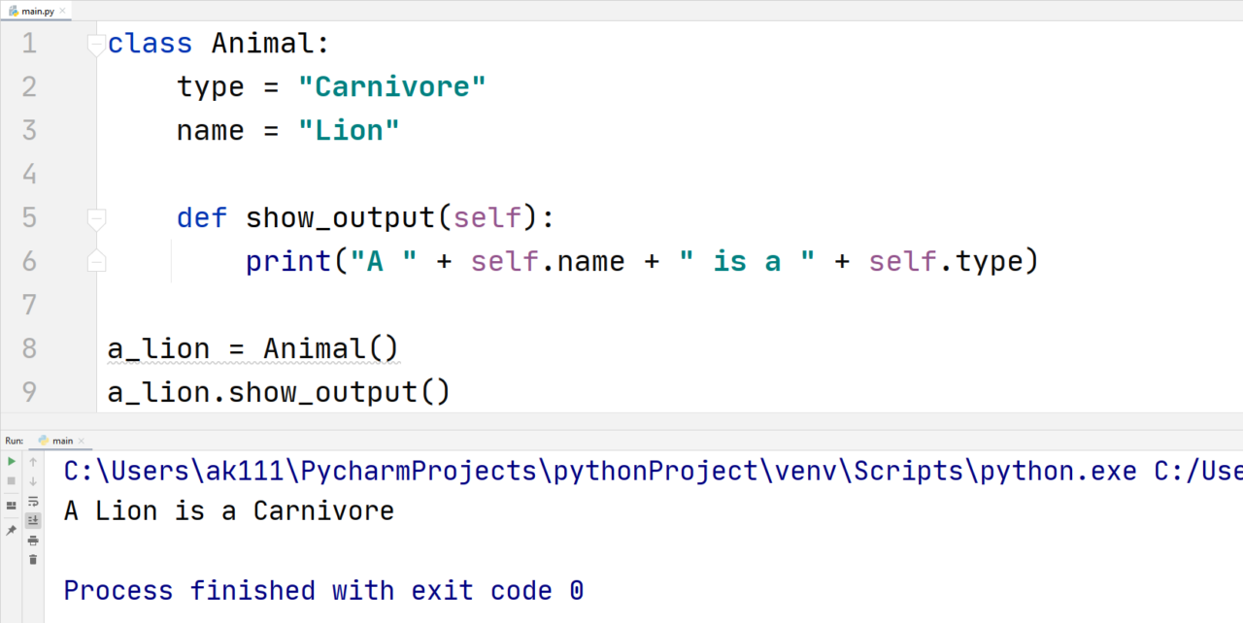Click the up-the-stack-trace arrow icon
Viewport: 1243px width, 623px height.
[x=33, y=462]
